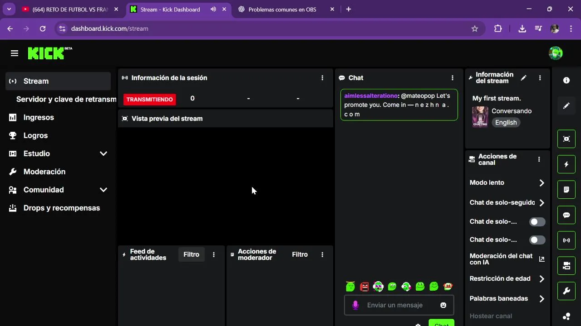Toggle second Chat de solo-... switch
The width and height of the screenshot is (581, 326).
pos(537,240)
